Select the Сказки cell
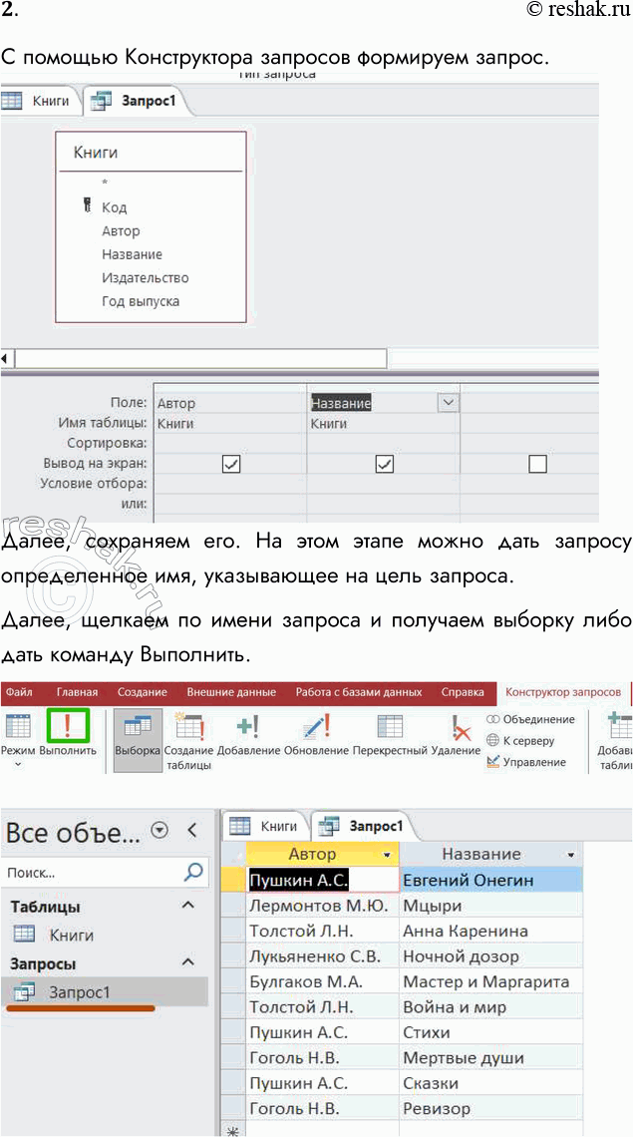633x1137 pixels. click(490, 1083)
